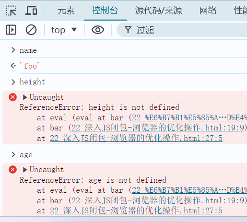Click the red error icon for height error
Viewport: 247px width, 222px height.
[x=13, y=97]
